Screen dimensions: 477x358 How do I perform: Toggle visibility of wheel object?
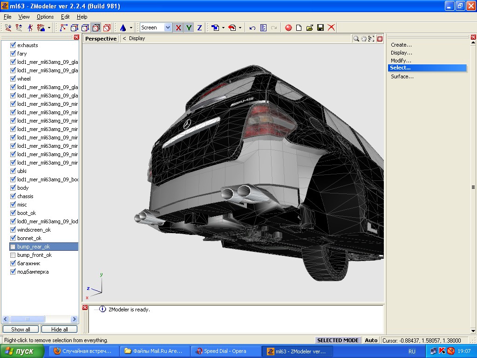click(13, 79)
